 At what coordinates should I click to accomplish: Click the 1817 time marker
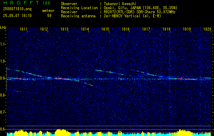point(146,29)
